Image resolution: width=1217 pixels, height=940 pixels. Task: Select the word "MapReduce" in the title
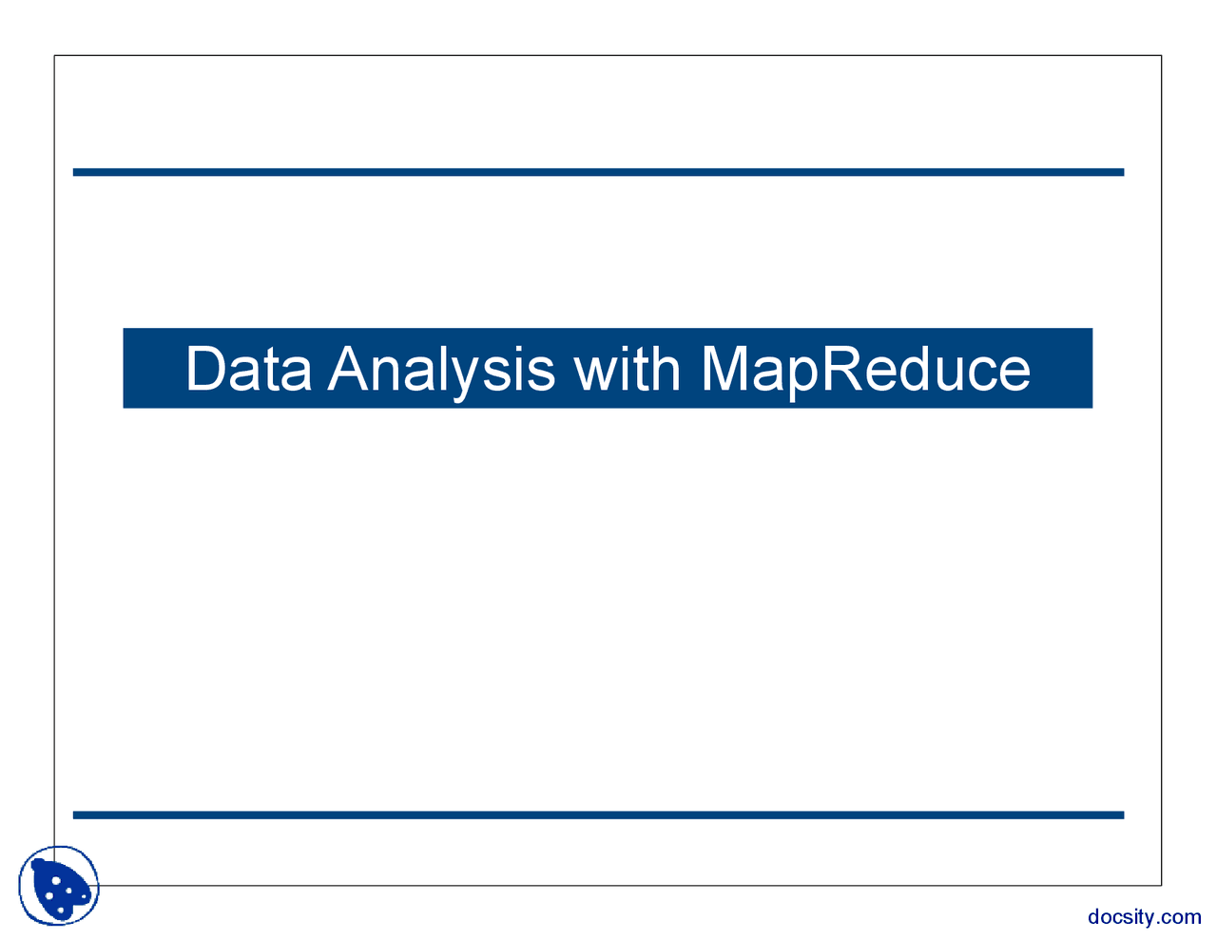[x=865, y=369]
